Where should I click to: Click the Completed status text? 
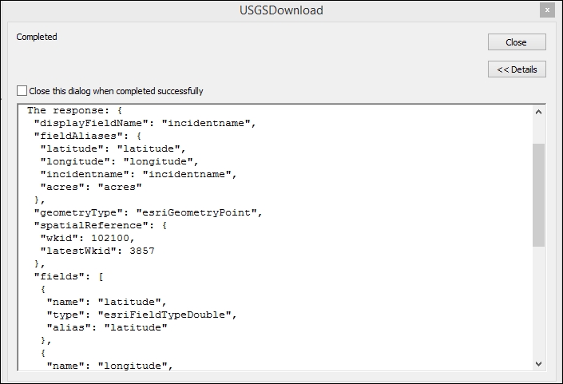click(x=37, y=37)
